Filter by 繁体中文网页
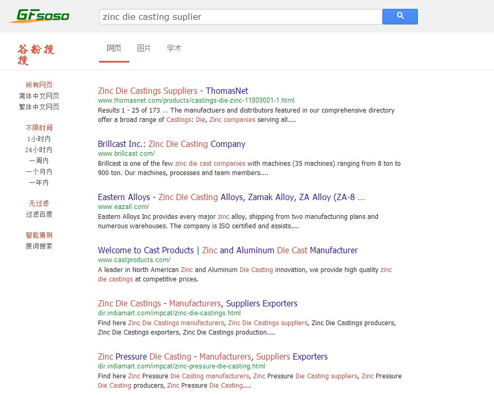Image resolution: width=494 pixels, height=395 pixels. tap(39, 107)
